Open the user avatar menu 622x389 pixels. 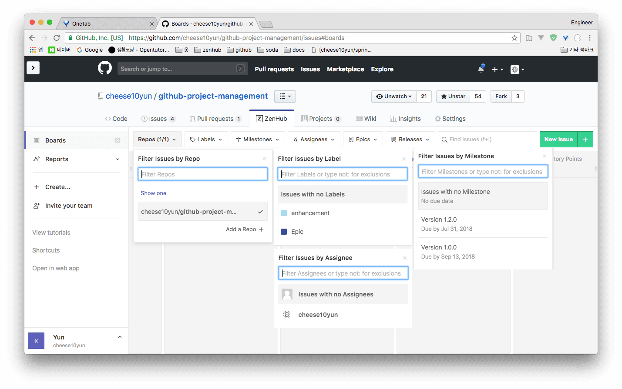coord(517,70)
